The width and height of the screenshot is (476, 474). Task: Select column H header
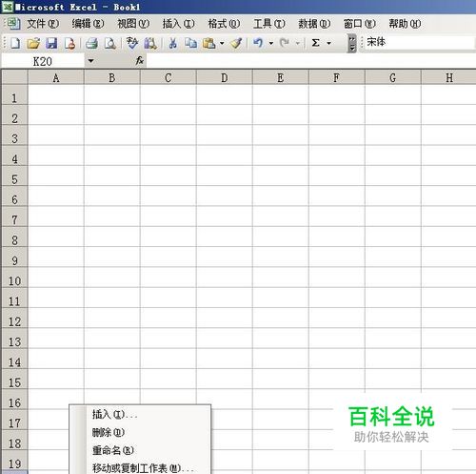pos(448,77)
